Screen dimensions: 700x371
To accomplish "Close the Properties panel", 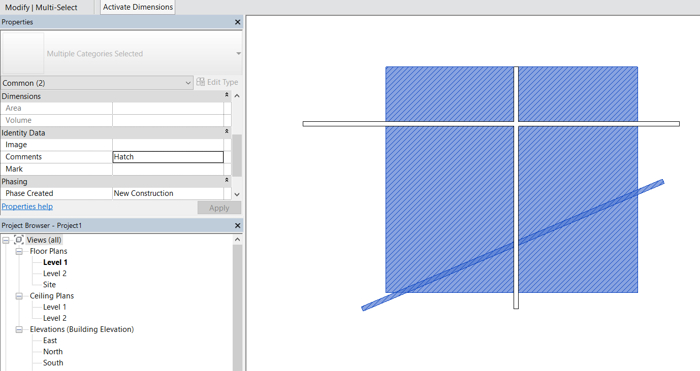I will click(x=238, y=22).
